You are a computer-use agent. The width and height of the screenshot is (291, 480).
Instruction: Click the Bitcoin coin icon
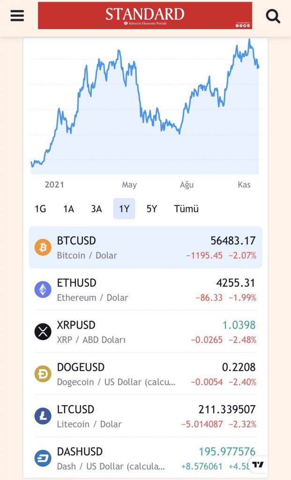pyautogui.click(x=43, y=247)
